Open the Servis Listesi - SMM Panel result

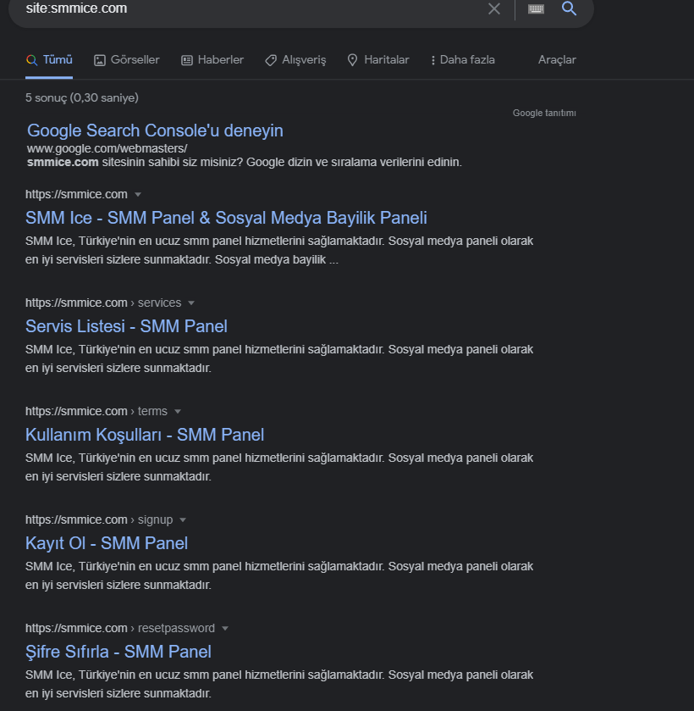click(x=126, y=326)
